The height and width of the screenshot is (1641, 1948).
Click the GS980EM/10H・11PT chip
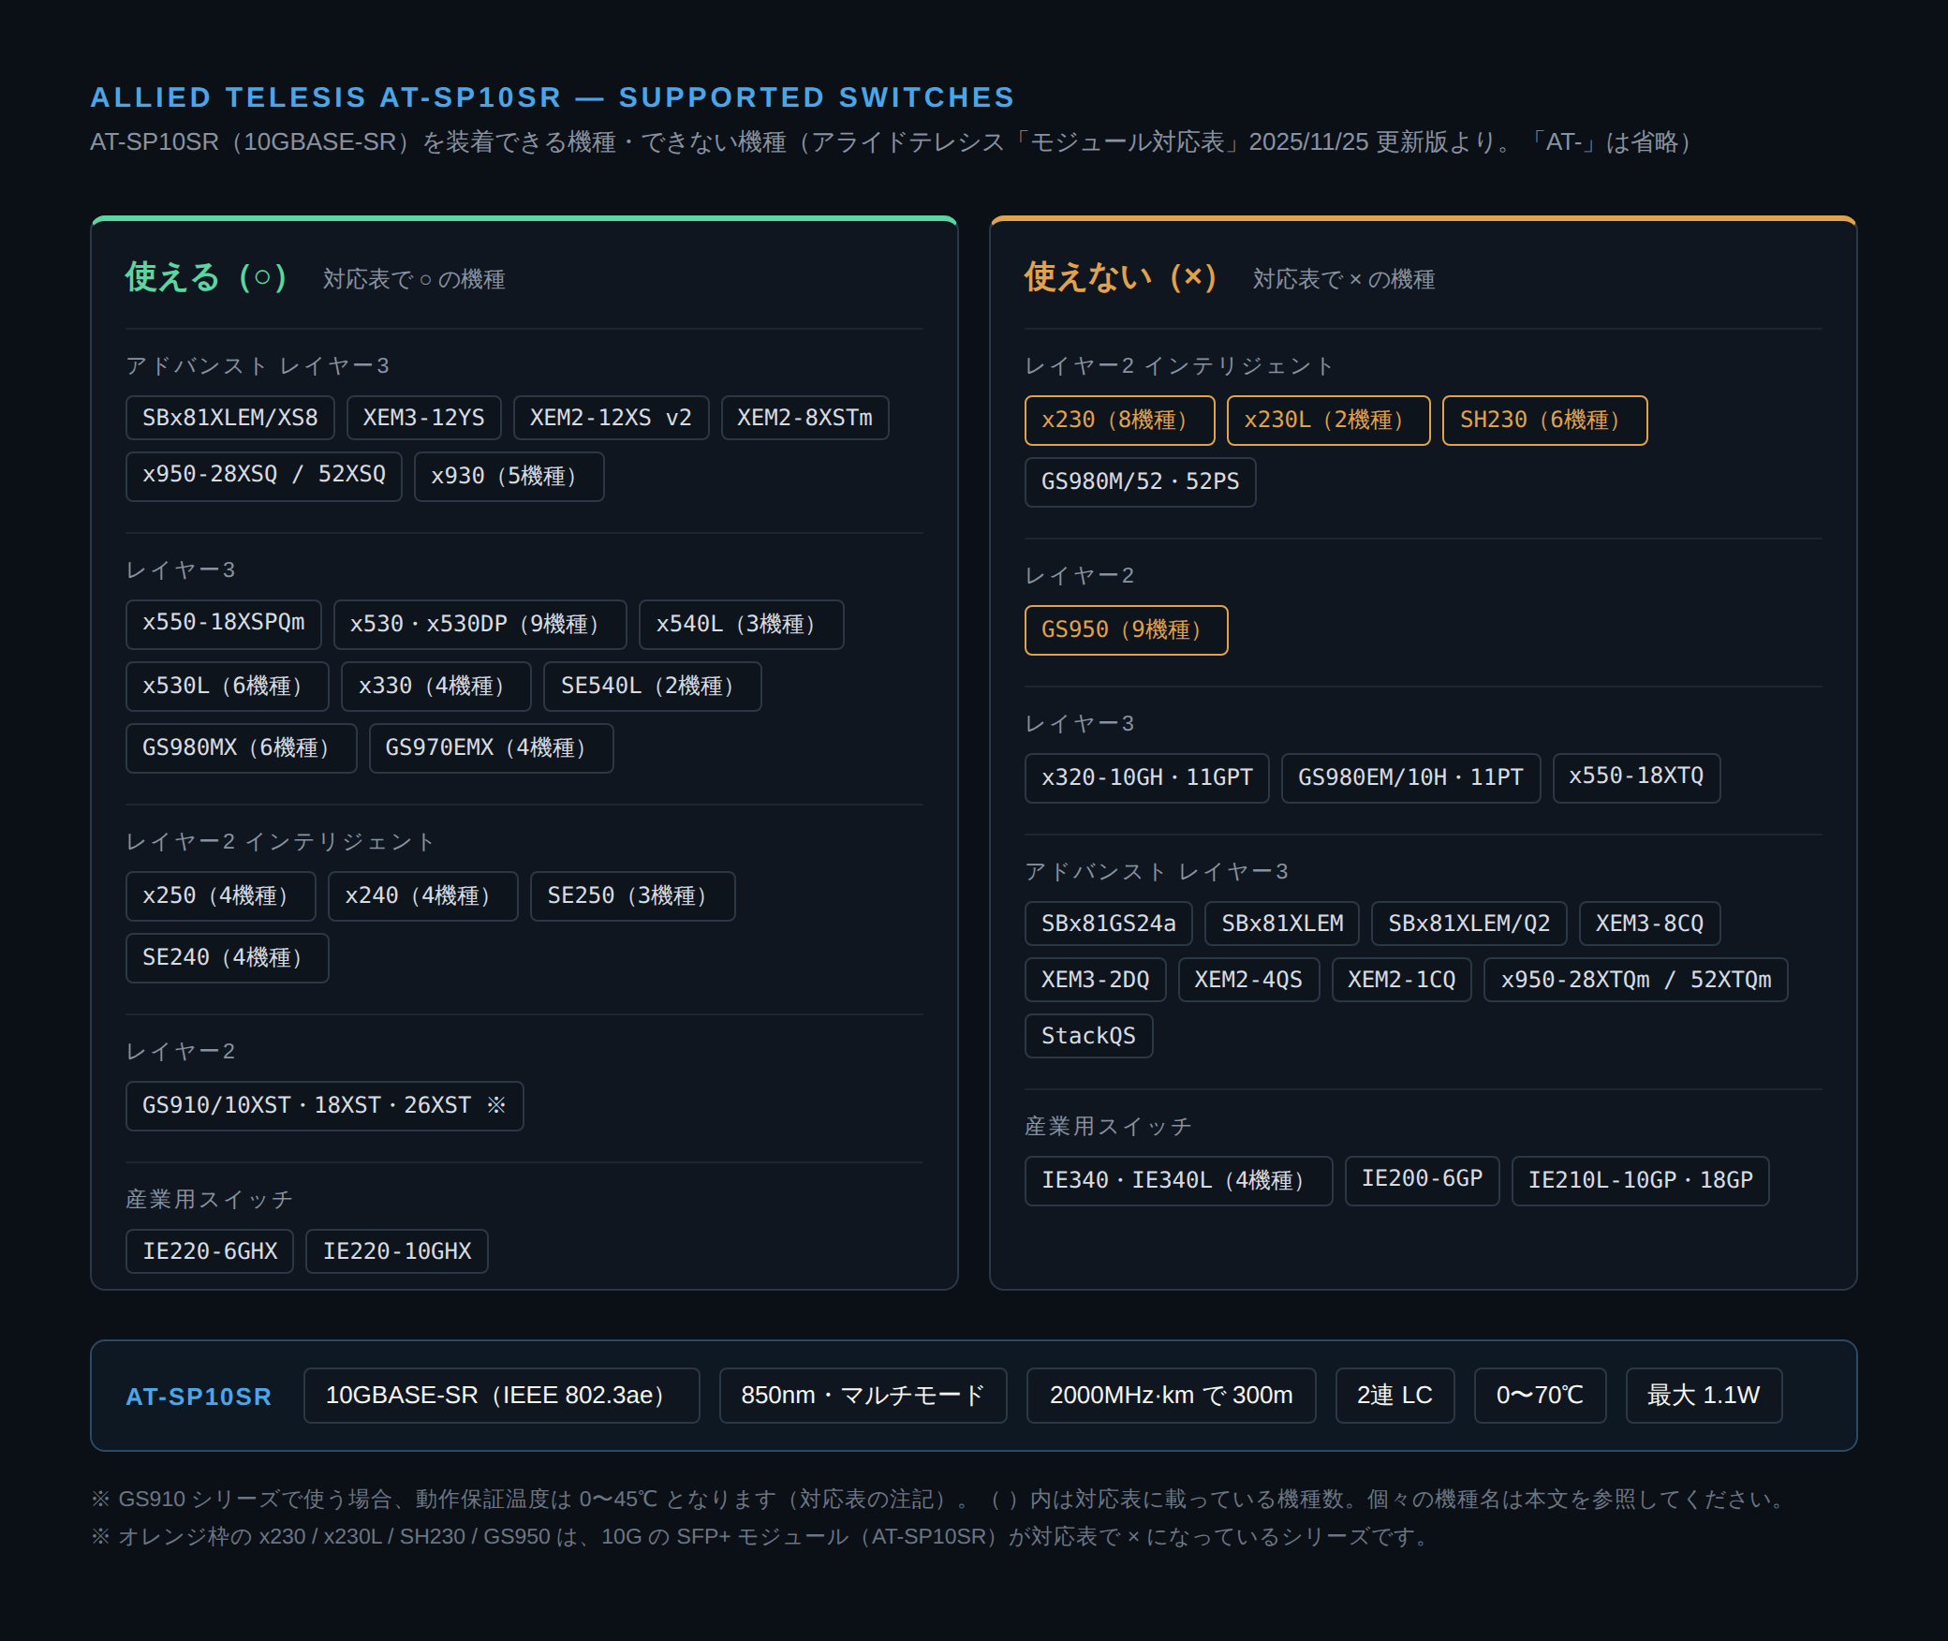[1410, 777]
